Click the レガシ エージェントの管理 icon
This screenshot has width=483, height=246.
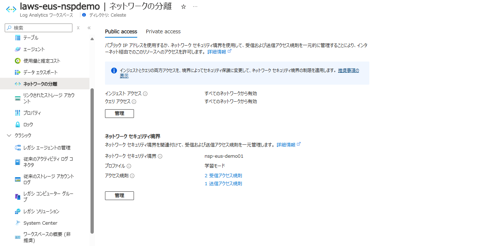coord(18,148)
